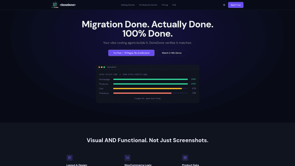This screenshot has height=166, width=295.
Task: Click the Product Data box icon
Action: (185, 158)
